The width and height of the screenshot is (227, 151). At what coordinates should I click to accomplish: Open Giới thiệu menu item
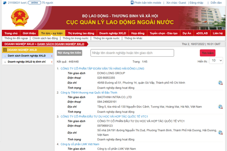[29, 33]
